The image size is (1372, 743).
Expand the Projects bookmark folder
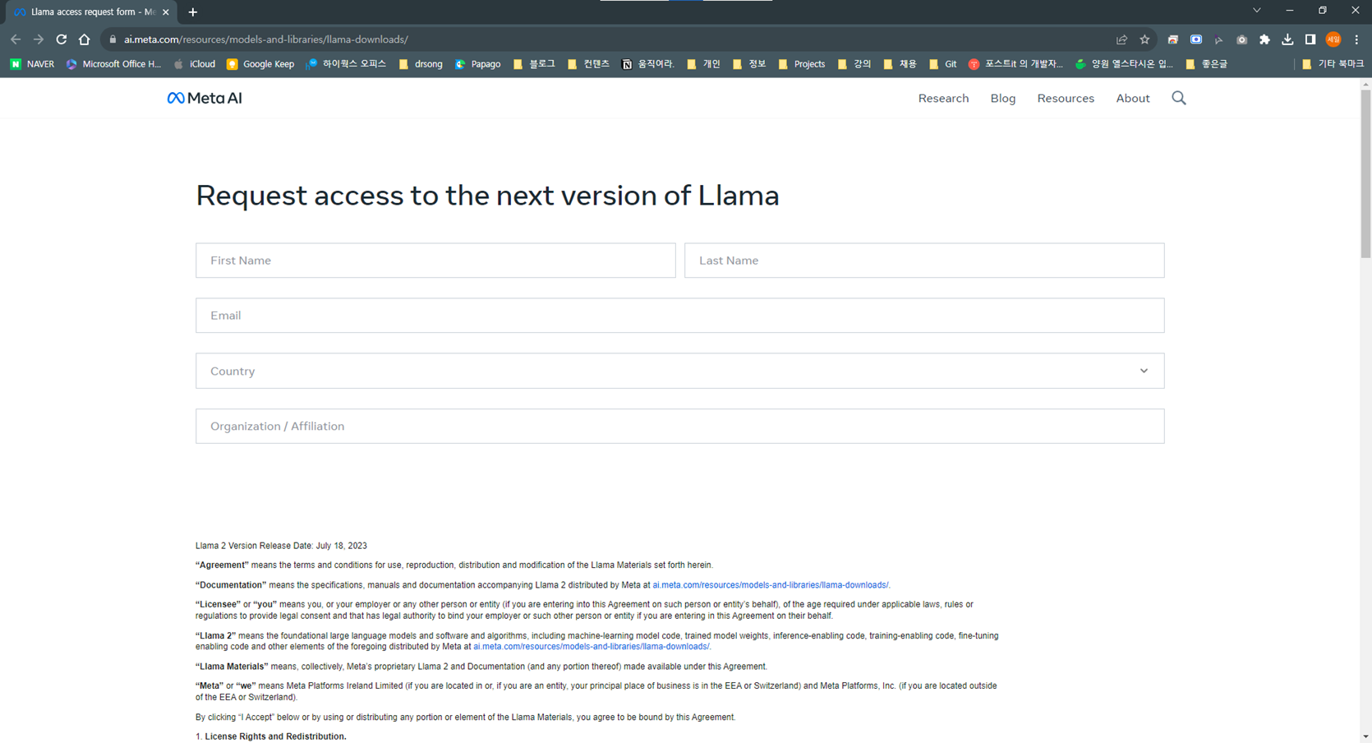coord(801,64)
